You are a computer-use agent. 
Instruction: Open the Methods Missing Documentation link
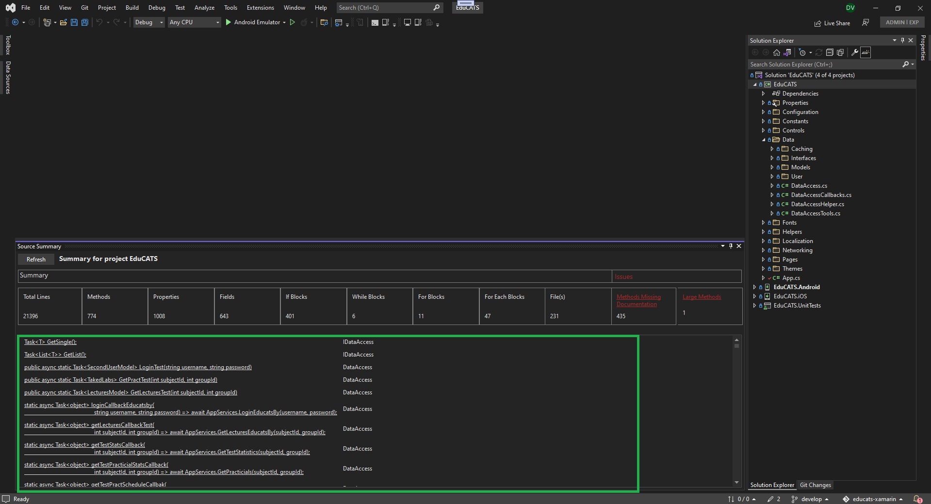click(x=638, y=300)
